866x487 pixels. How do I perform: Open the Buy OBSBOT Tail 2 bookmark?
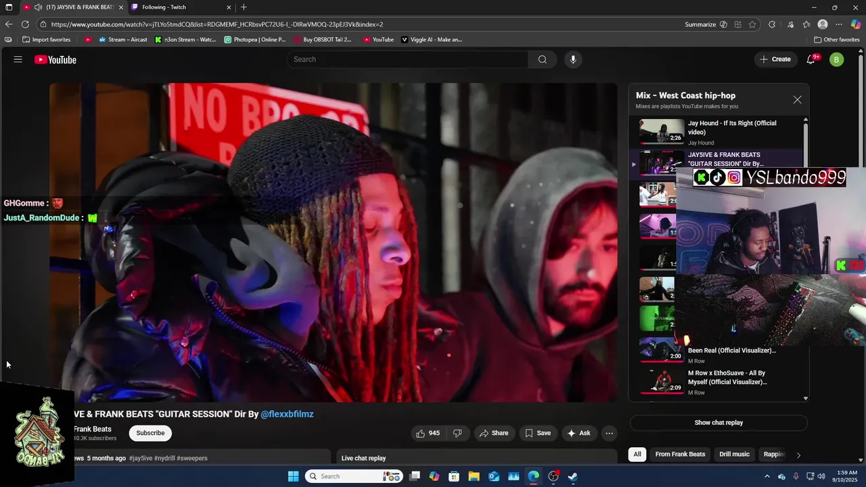(x=323, y=40)
